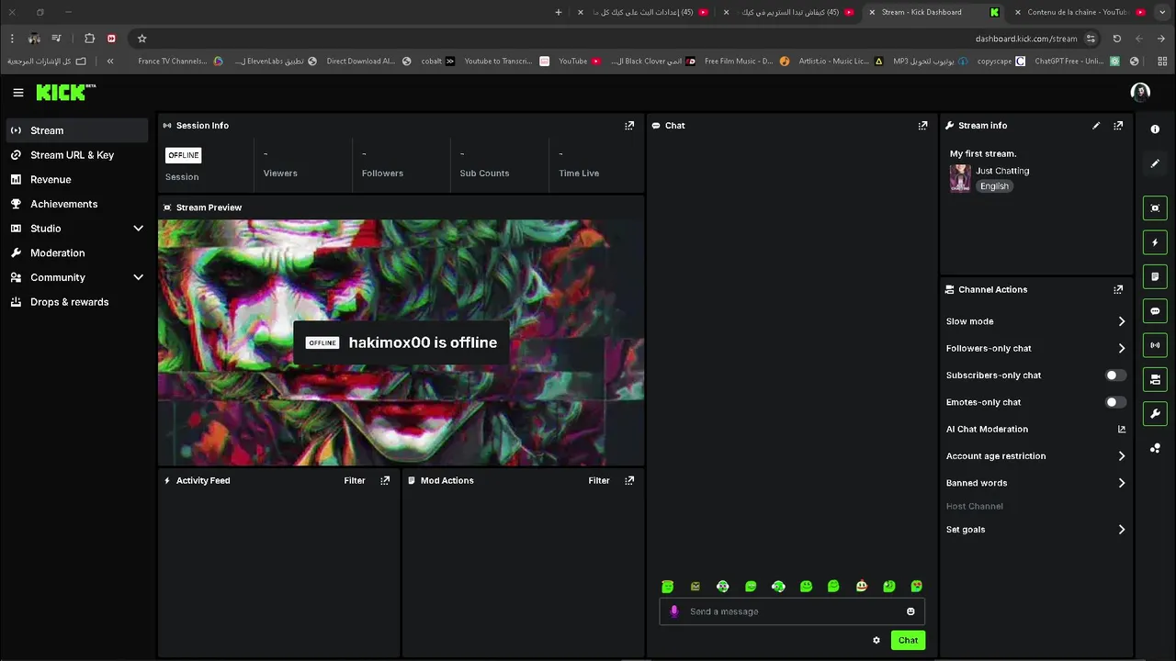Open the Mod Actions Filter
1176x661 pixels.
tap(599, 480)
